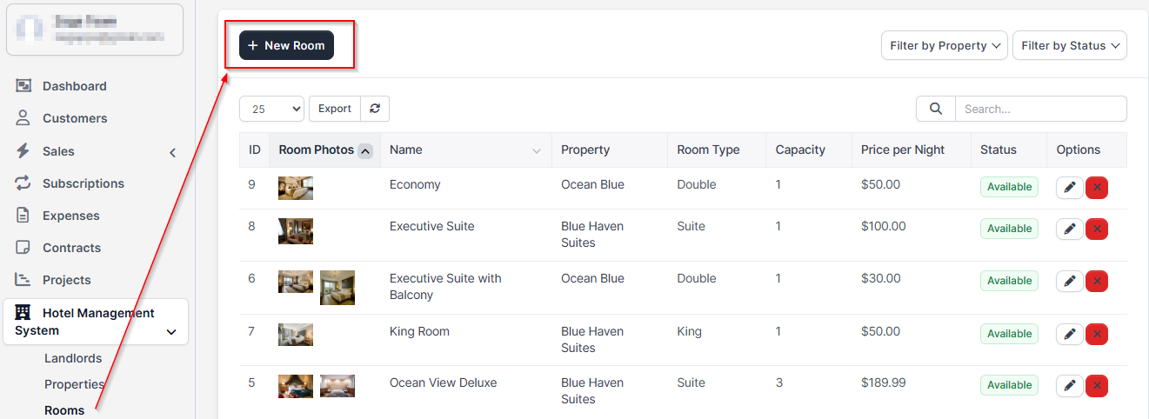Click the Dashboard sidebar icon
This screenshot has height=419, width=1149.
(23, 86)
